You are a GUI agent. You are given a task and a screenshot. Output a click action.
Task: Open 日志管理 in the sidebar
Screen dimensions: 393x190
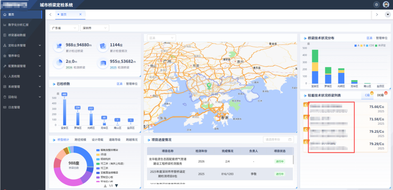[x=14, y=107]
